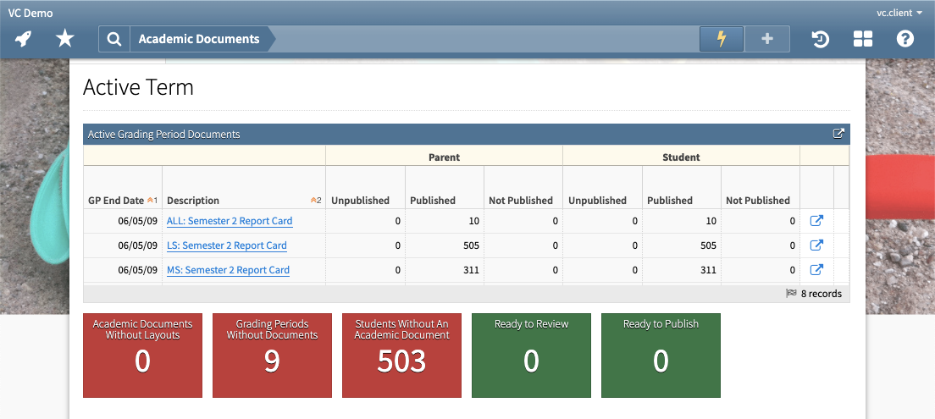The height and width of the screenshot is (419, 935).
Task: Open ALL: Semester 2 Report Card link
Action: pyautogui.click(x=230, y=221)
